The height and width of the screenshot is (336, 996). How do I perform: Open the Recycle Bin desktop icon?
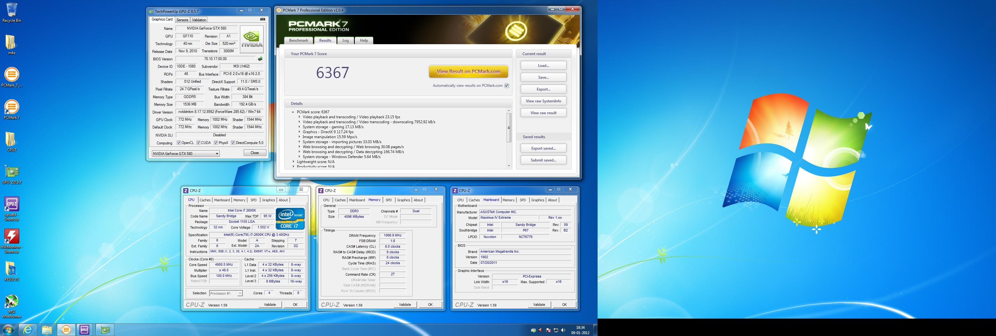pos(12,13)
